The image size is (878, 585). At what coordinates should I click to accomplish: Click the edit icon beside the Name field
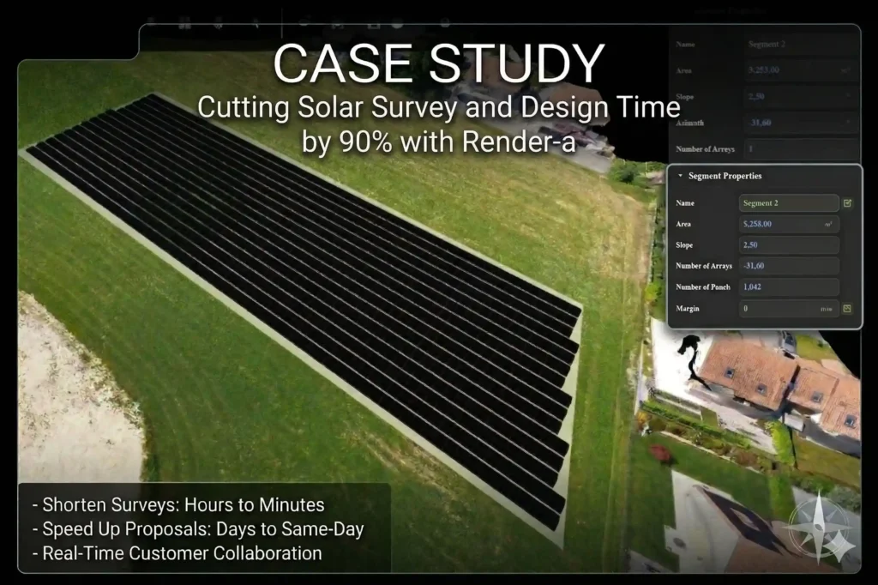point(848,203)
